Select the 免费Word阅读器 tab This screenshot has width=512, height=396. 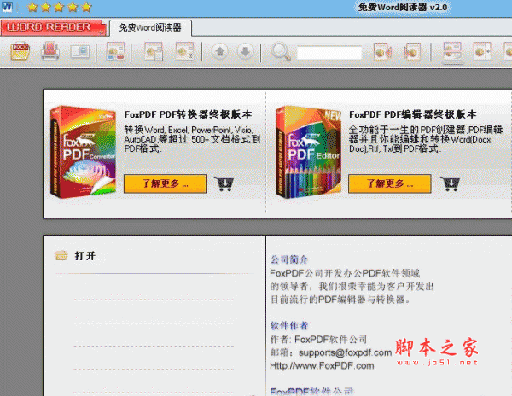[x=150, y=28]
